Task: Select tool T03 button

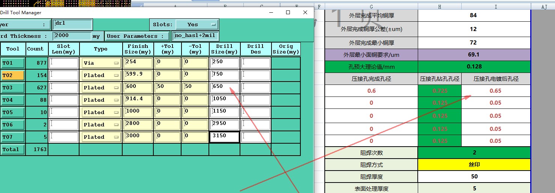Action: 13,88
